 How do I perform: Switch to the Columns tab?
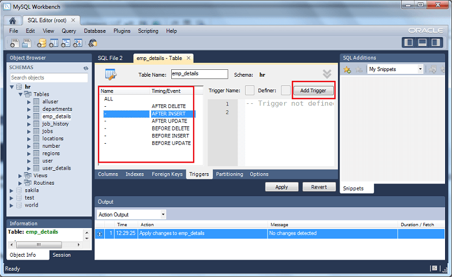(x=108, y=174)
